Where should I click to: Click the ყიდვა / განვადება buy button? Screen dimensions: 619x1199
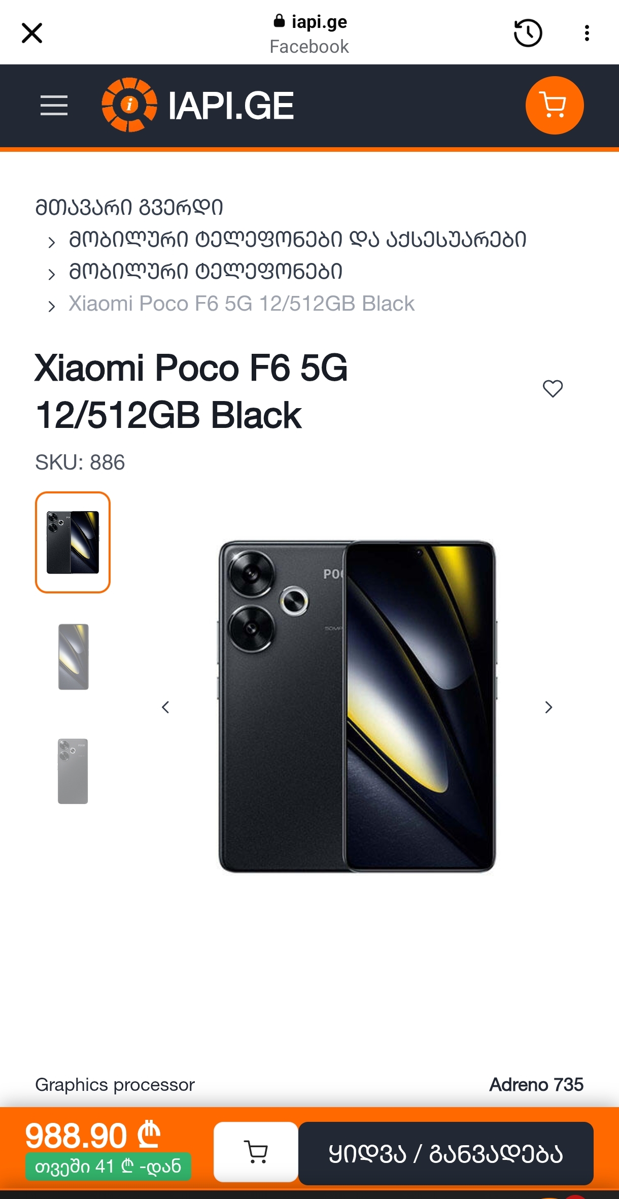(x=446, y=1153)
